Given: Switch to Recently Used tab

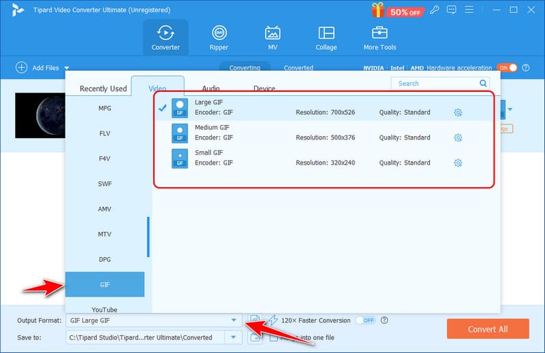Looking at the screenshot, I should coord(104,88).
